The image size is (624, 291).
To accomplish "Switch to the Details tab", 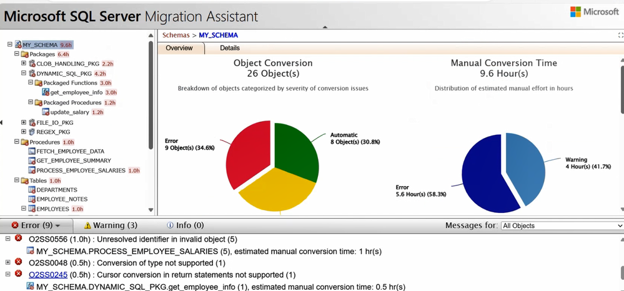I will click(230, 48).
